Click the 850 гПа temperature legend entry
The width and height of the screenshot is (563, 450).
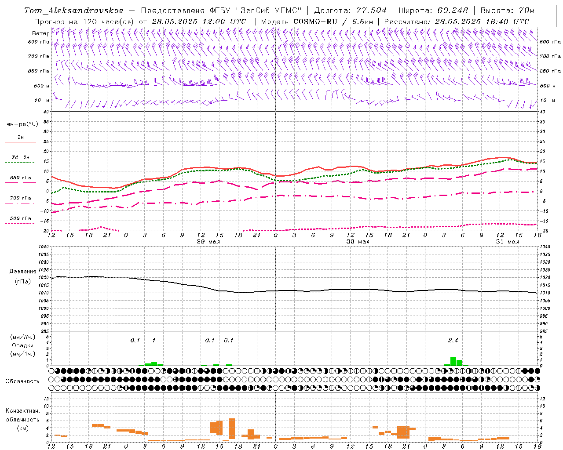(21, 178)
